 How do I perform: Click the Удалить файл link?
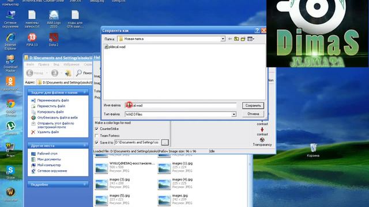[48, 132]
